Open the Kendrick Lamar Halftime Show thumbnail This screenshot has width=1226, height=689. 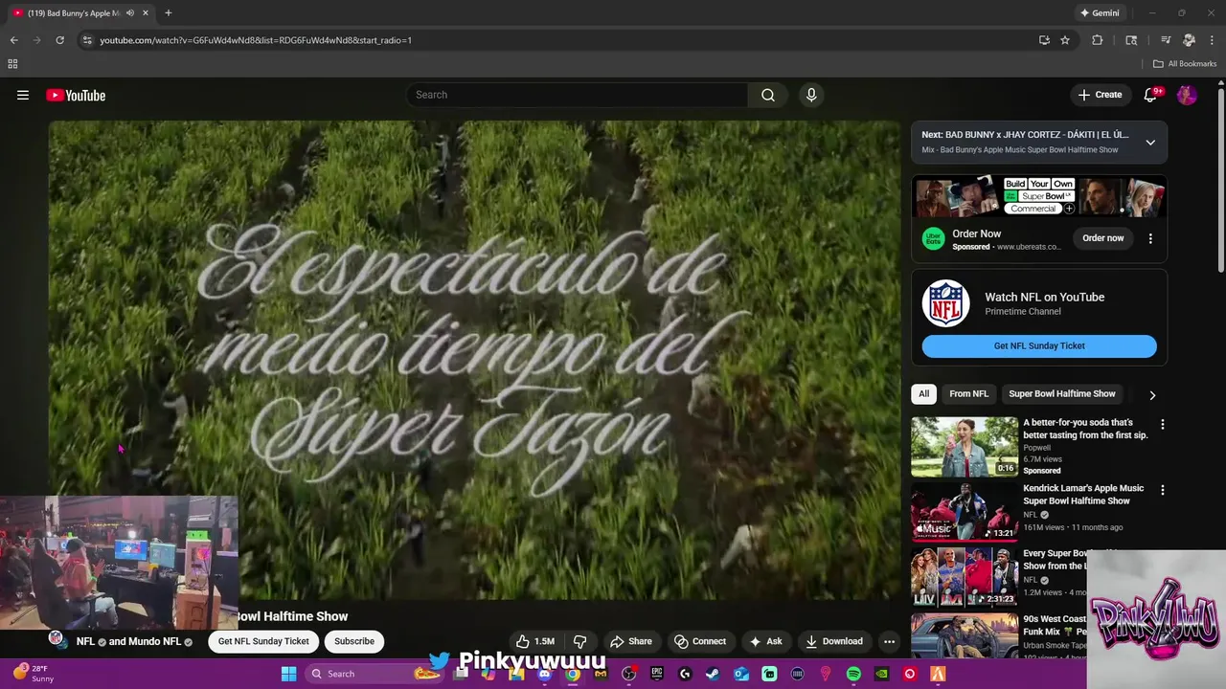coord(965,513)
